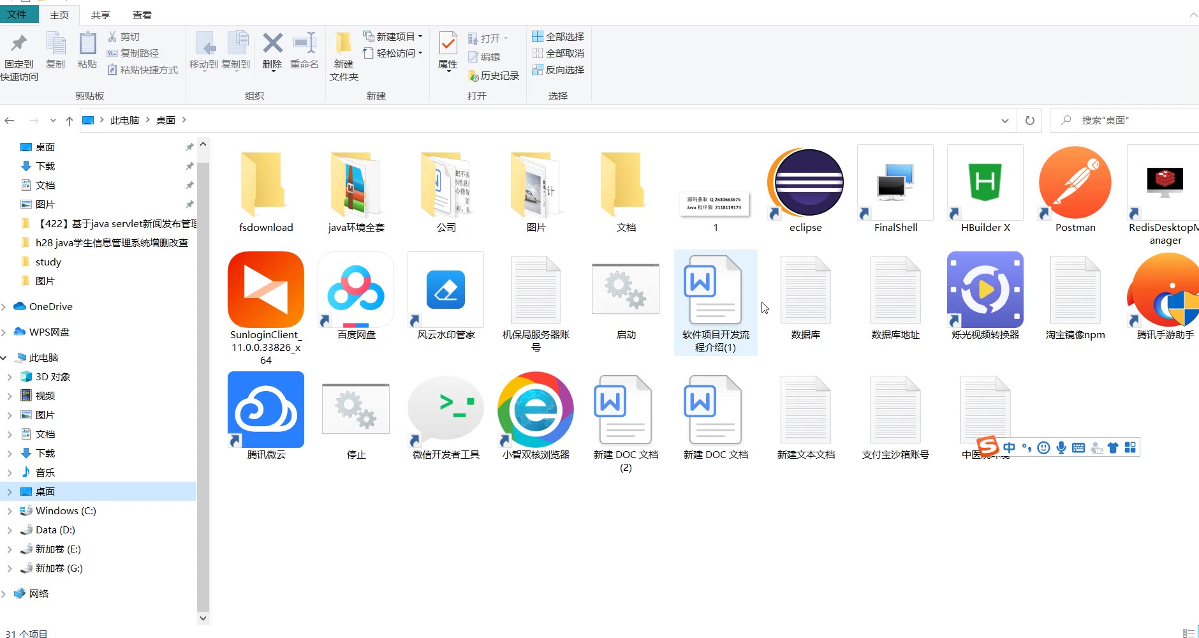1199x638 pixels.
Task: Toggle the Sogou IME 中 Chinese/English mode
Action: [1009, 448]
